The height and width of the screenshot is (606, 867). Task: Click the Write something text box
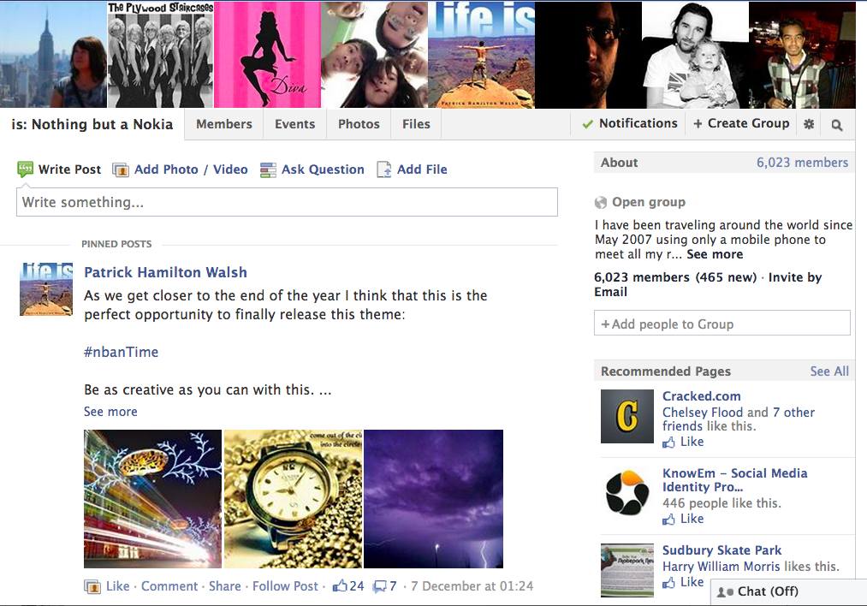pyautogui.click(x=287, y=203)
